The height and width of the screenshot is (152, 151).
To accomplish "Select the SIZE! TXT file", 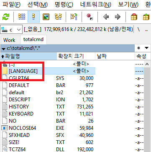I will tap(72, 142).
